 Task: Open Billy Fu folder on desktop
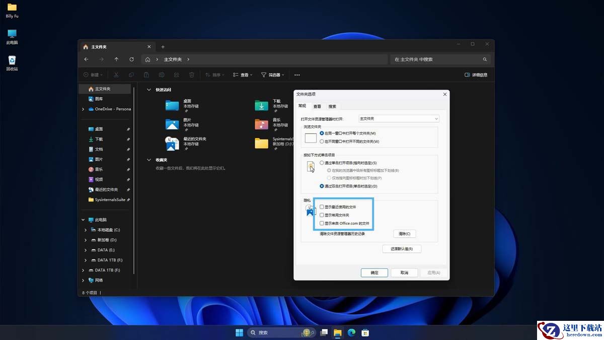[x=12, y=11]
